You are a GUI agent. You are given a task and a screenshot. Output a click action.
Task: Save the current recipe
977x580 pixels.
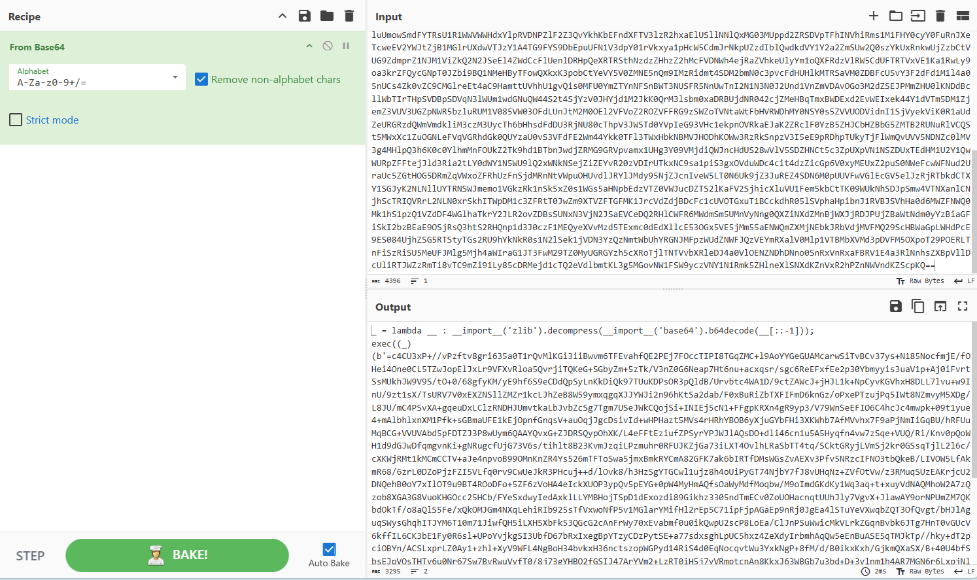click(x=305, y=16)
